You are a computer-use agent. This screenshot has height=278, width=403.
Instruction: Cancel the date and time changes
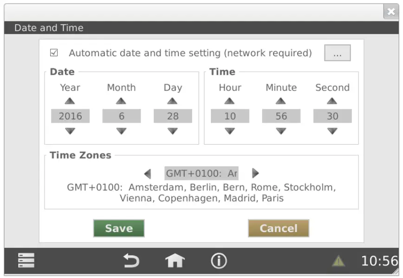pyautogui.click(x=278, y=228)
